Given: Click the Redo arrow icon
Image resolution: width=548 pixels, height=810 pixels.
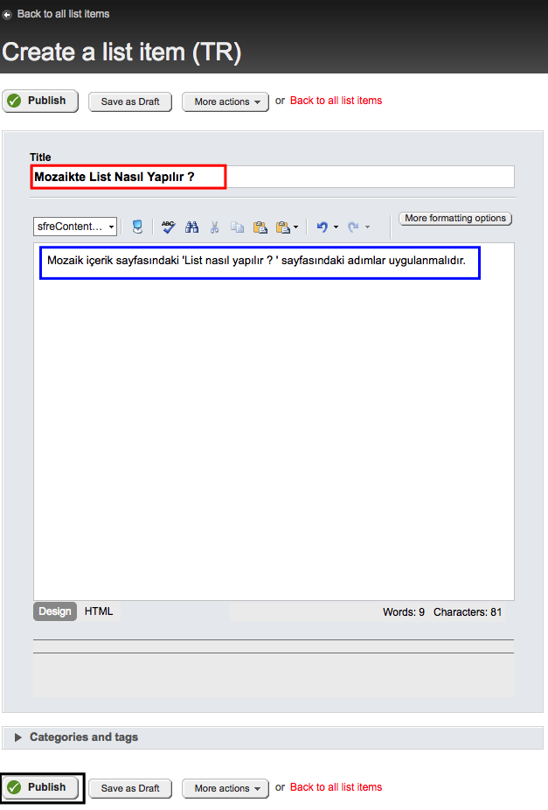Looking at the screenshot, I should [x=353, y=227].
